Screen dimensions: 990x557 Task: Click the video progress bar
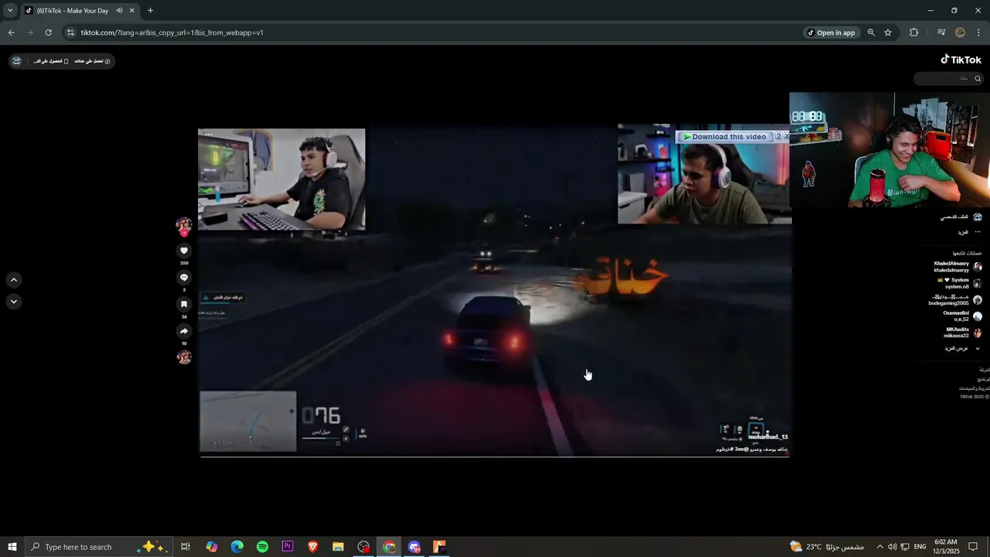[495, 456]
